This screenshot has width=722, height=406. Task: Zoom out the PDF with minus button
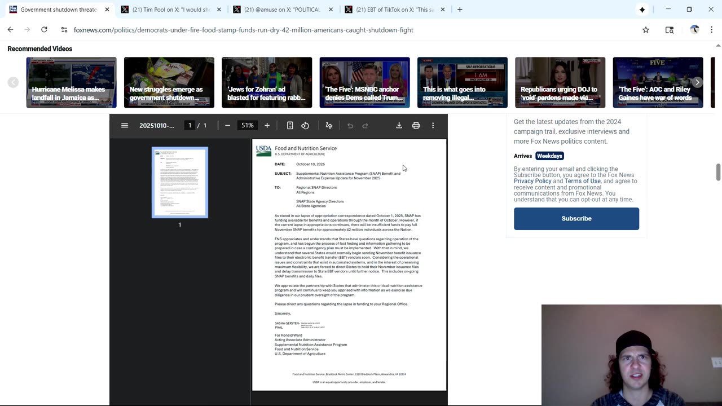tap(227, 125)
